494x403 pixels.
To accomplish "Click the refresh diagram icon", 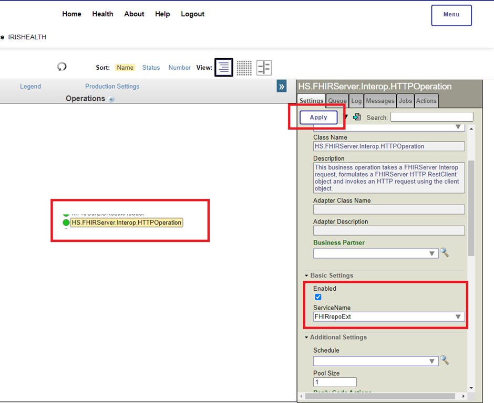I will click(62, 67).
